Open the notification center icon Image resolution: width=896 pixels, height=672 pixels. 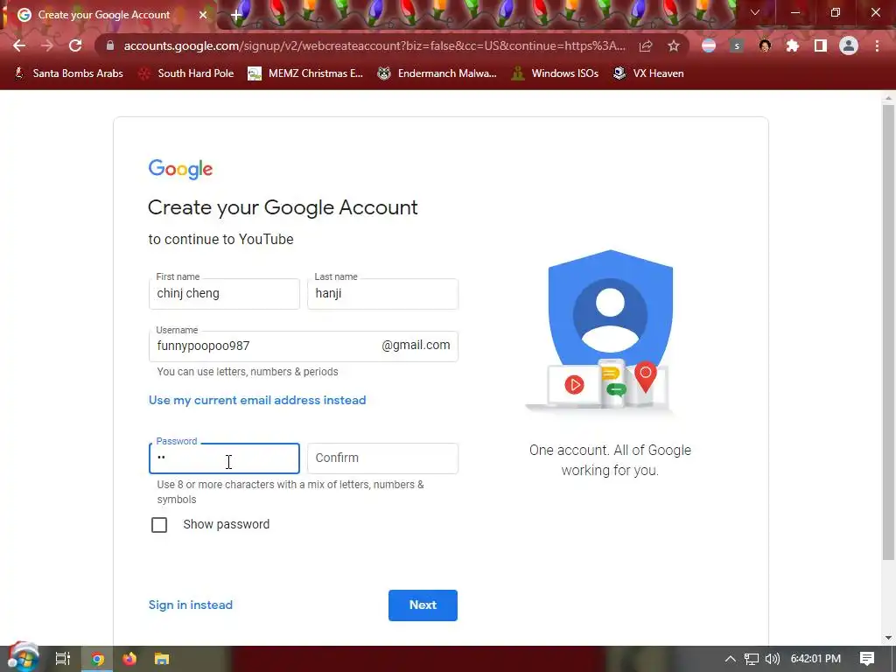(x=867, y=659)
